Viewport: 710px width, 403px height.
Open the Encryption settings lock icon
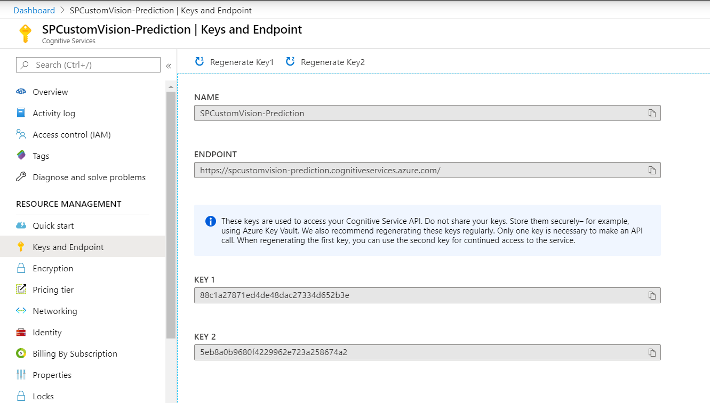[21, 268]
